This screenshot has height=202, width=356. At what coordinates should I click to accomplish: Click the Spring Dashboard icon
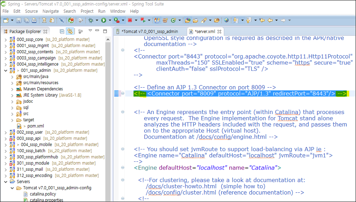click(71, 20)
